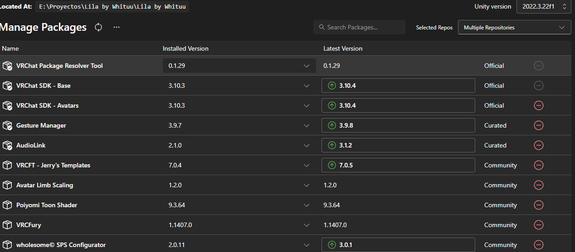This screenshot has height=252, width=575.
Task: Click the Curated label in the AudioLink row
Action: (x=495, y=145)
